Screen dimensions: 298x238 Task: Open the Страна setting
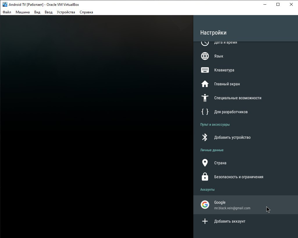pyautogui.click(x=246, y=163)
